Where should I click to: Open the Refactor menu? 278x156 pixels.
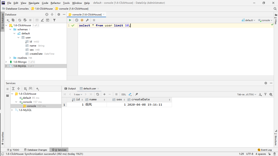[x=56, y=3]
